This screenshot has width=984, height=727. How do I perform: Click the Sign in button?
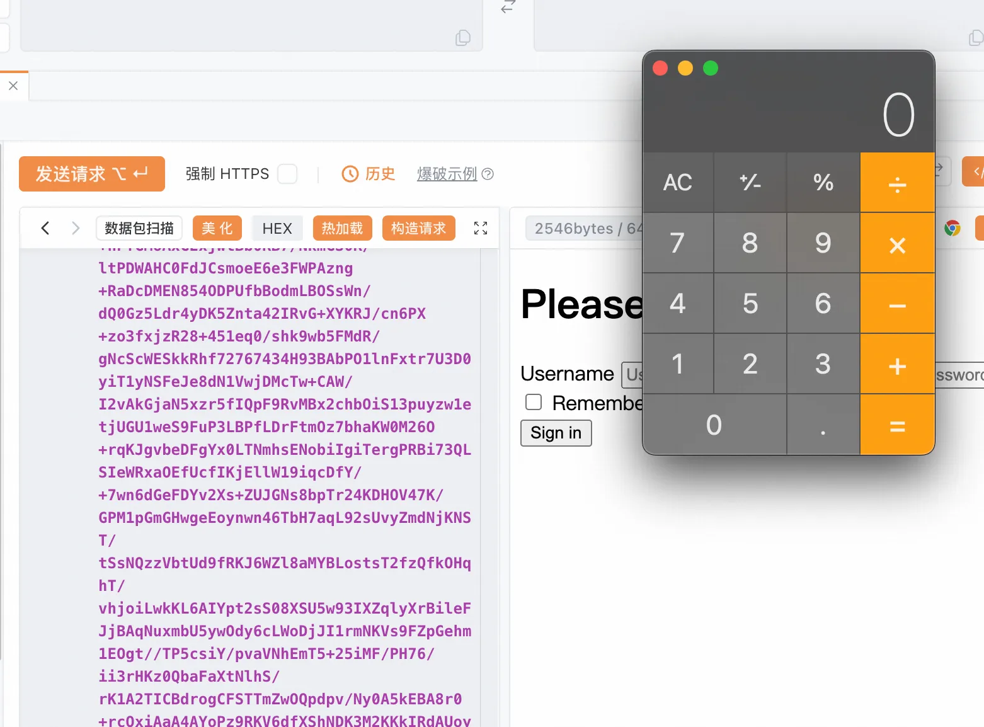coord(556,433)
